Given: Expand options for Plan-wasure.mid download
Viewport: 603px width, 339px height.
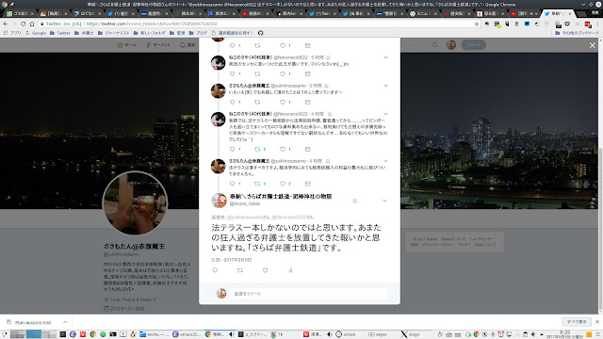Looking at the screenshot, I should [65, 322].
